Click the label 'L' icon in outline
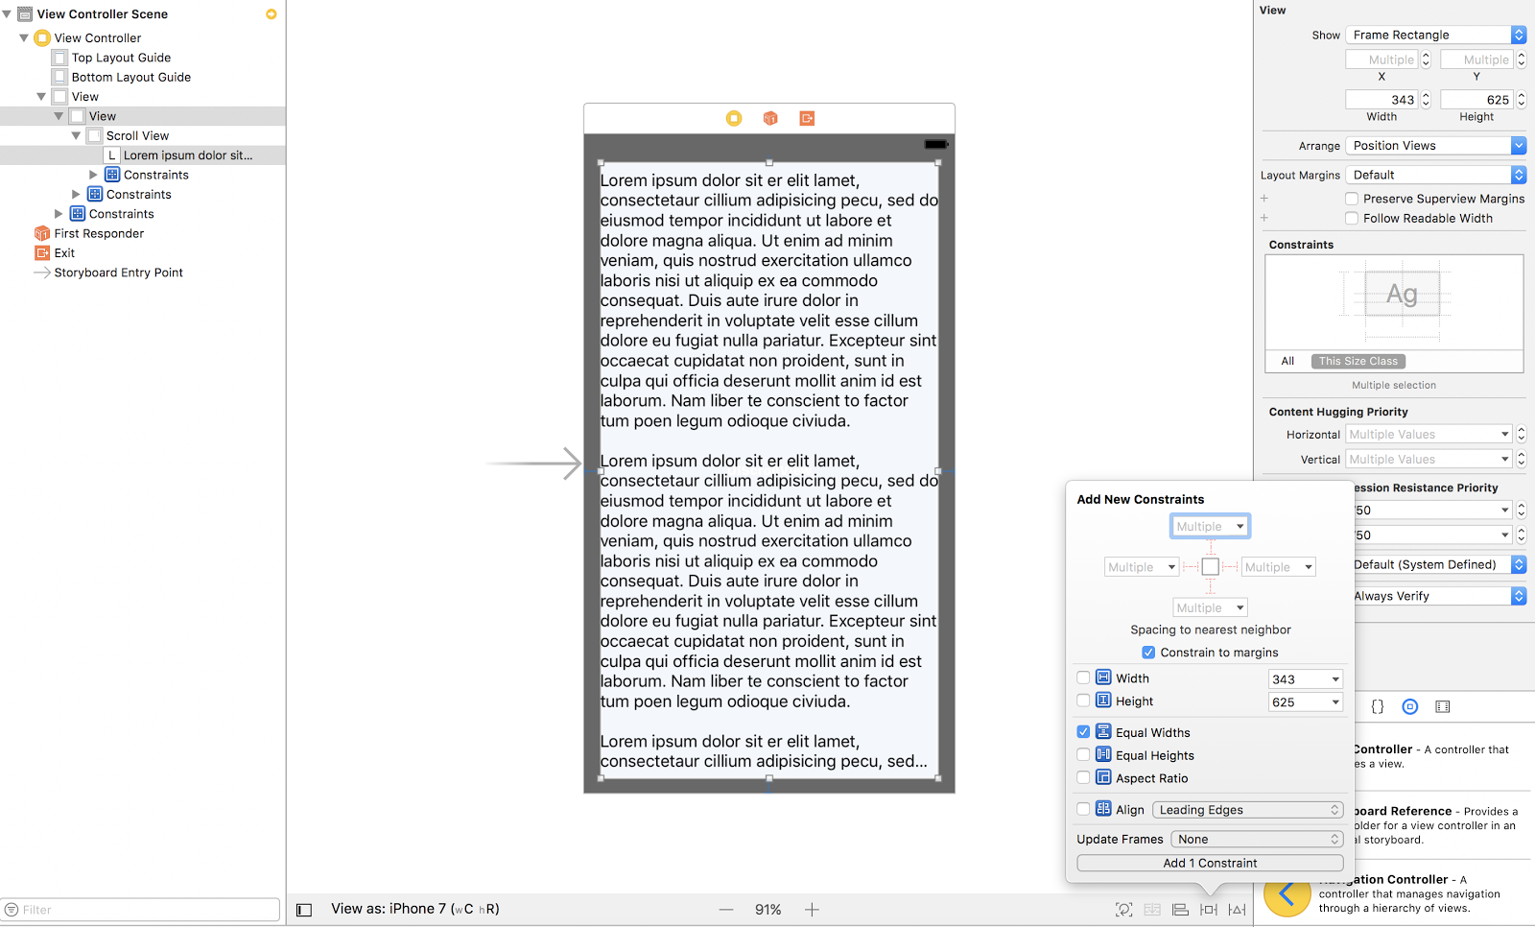Viewport: 1535px width, 927px height. click(112, 155)
